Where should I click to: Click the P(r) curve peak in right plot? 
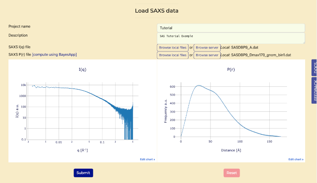[x=199, y=85]
